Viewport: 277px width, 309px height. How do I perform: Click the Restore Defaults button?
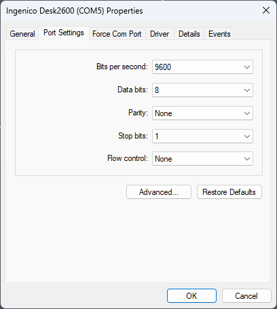229,192
